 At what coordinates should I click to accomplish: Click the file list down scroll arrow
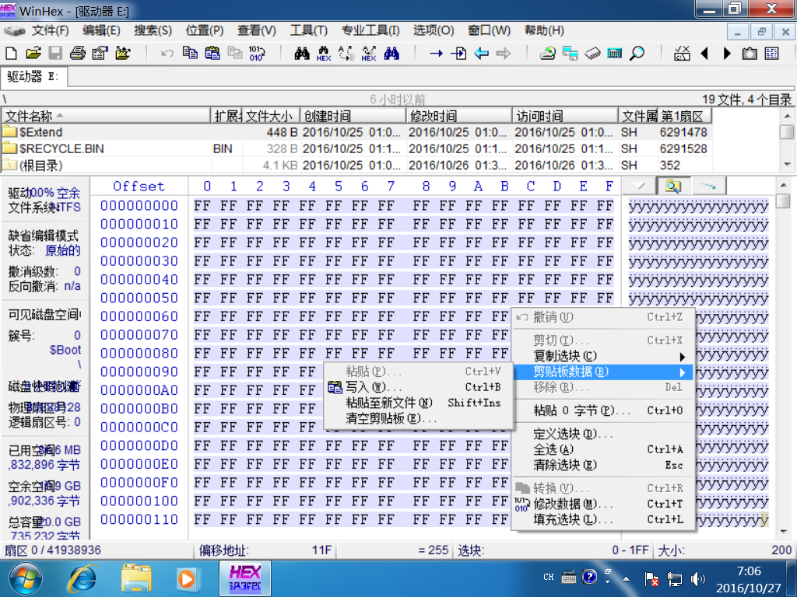click(x=787, y=165)
